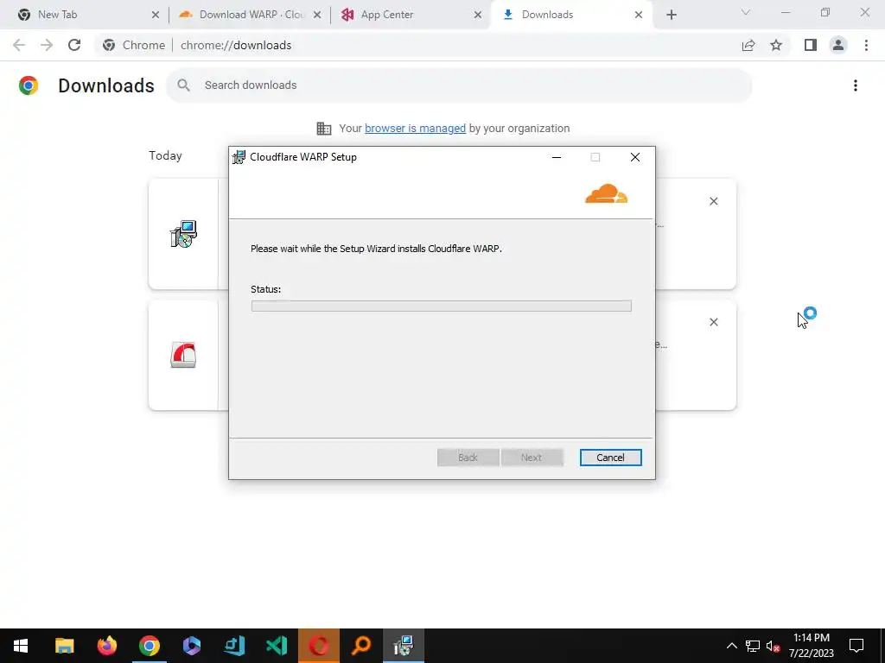This screenshot has height=663, width=885.
Task: Click the red speedometer download file icon
Action: pyautogui.click(x=183, y=355)
